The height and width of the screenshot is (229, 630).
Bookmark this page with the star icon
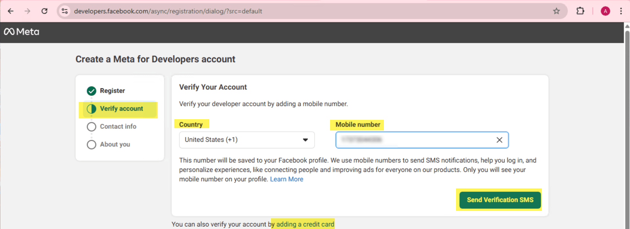tap(556, 11)
